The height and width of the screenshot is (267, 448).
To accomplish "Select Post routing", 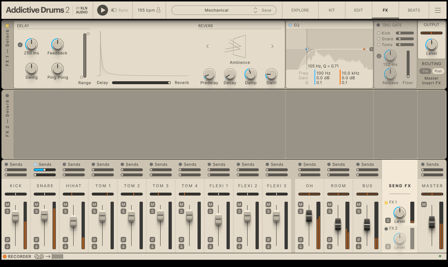I will (438, 71).
